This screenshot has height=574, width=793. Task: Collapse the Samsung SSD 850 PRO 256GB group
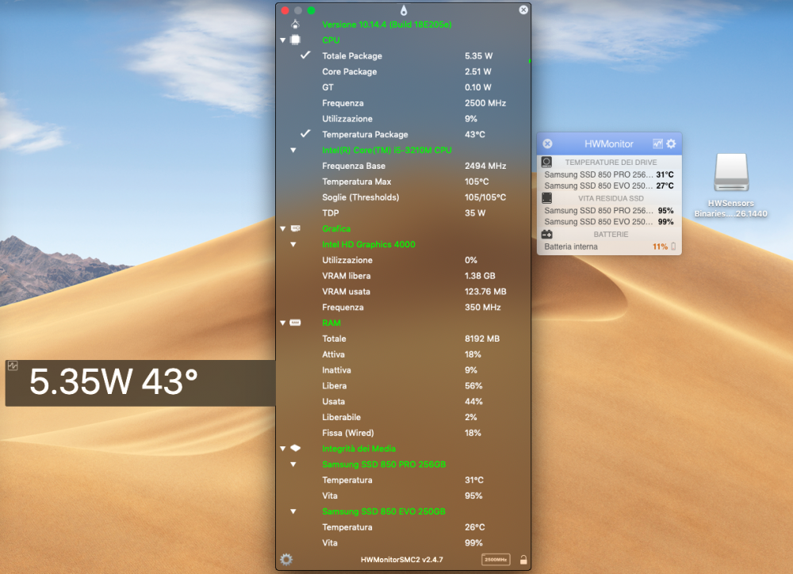click(x=293, y=465)
